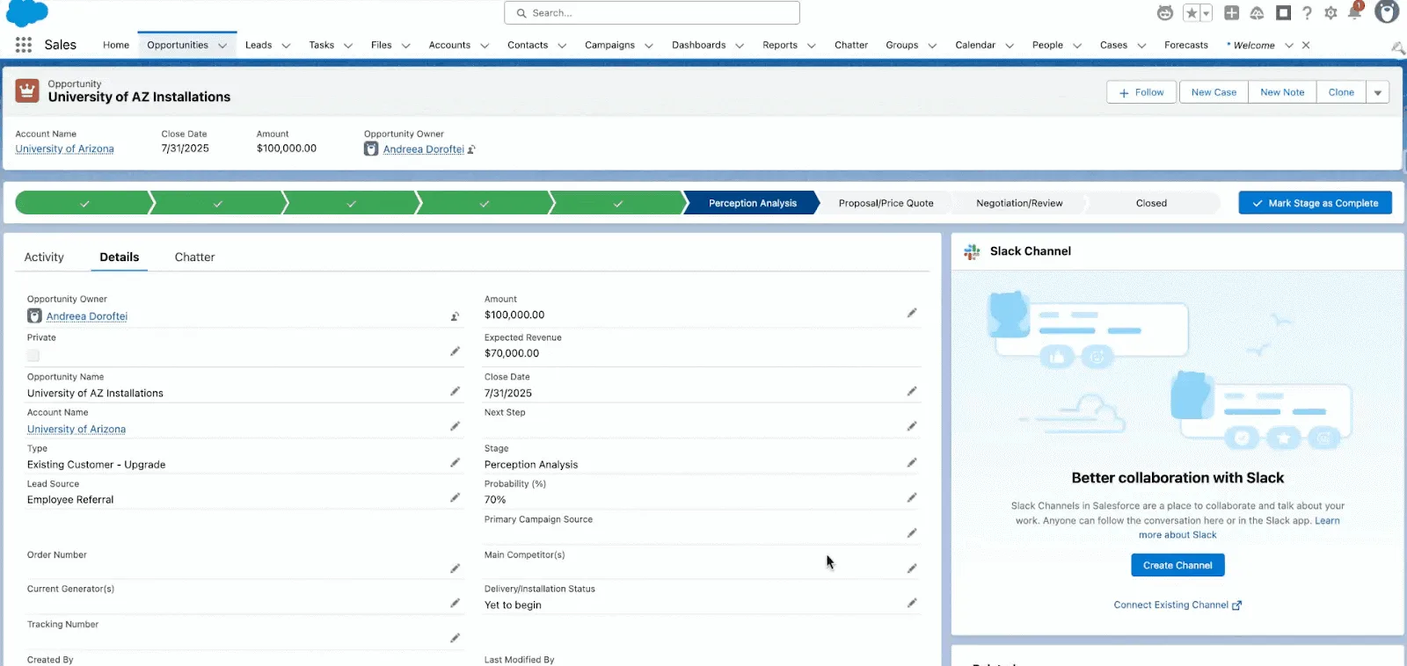The height and width of the screenshot is (666, 1407).
Task: Open the user profile avatar
Action: pyautogui.click(x=1387, y=12)
